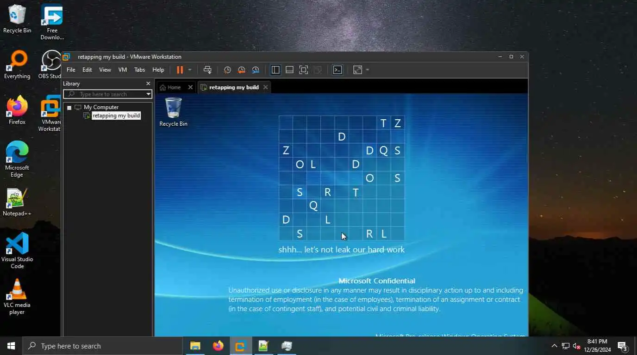Open the Windows Start menu

click(x=11, y=346)
